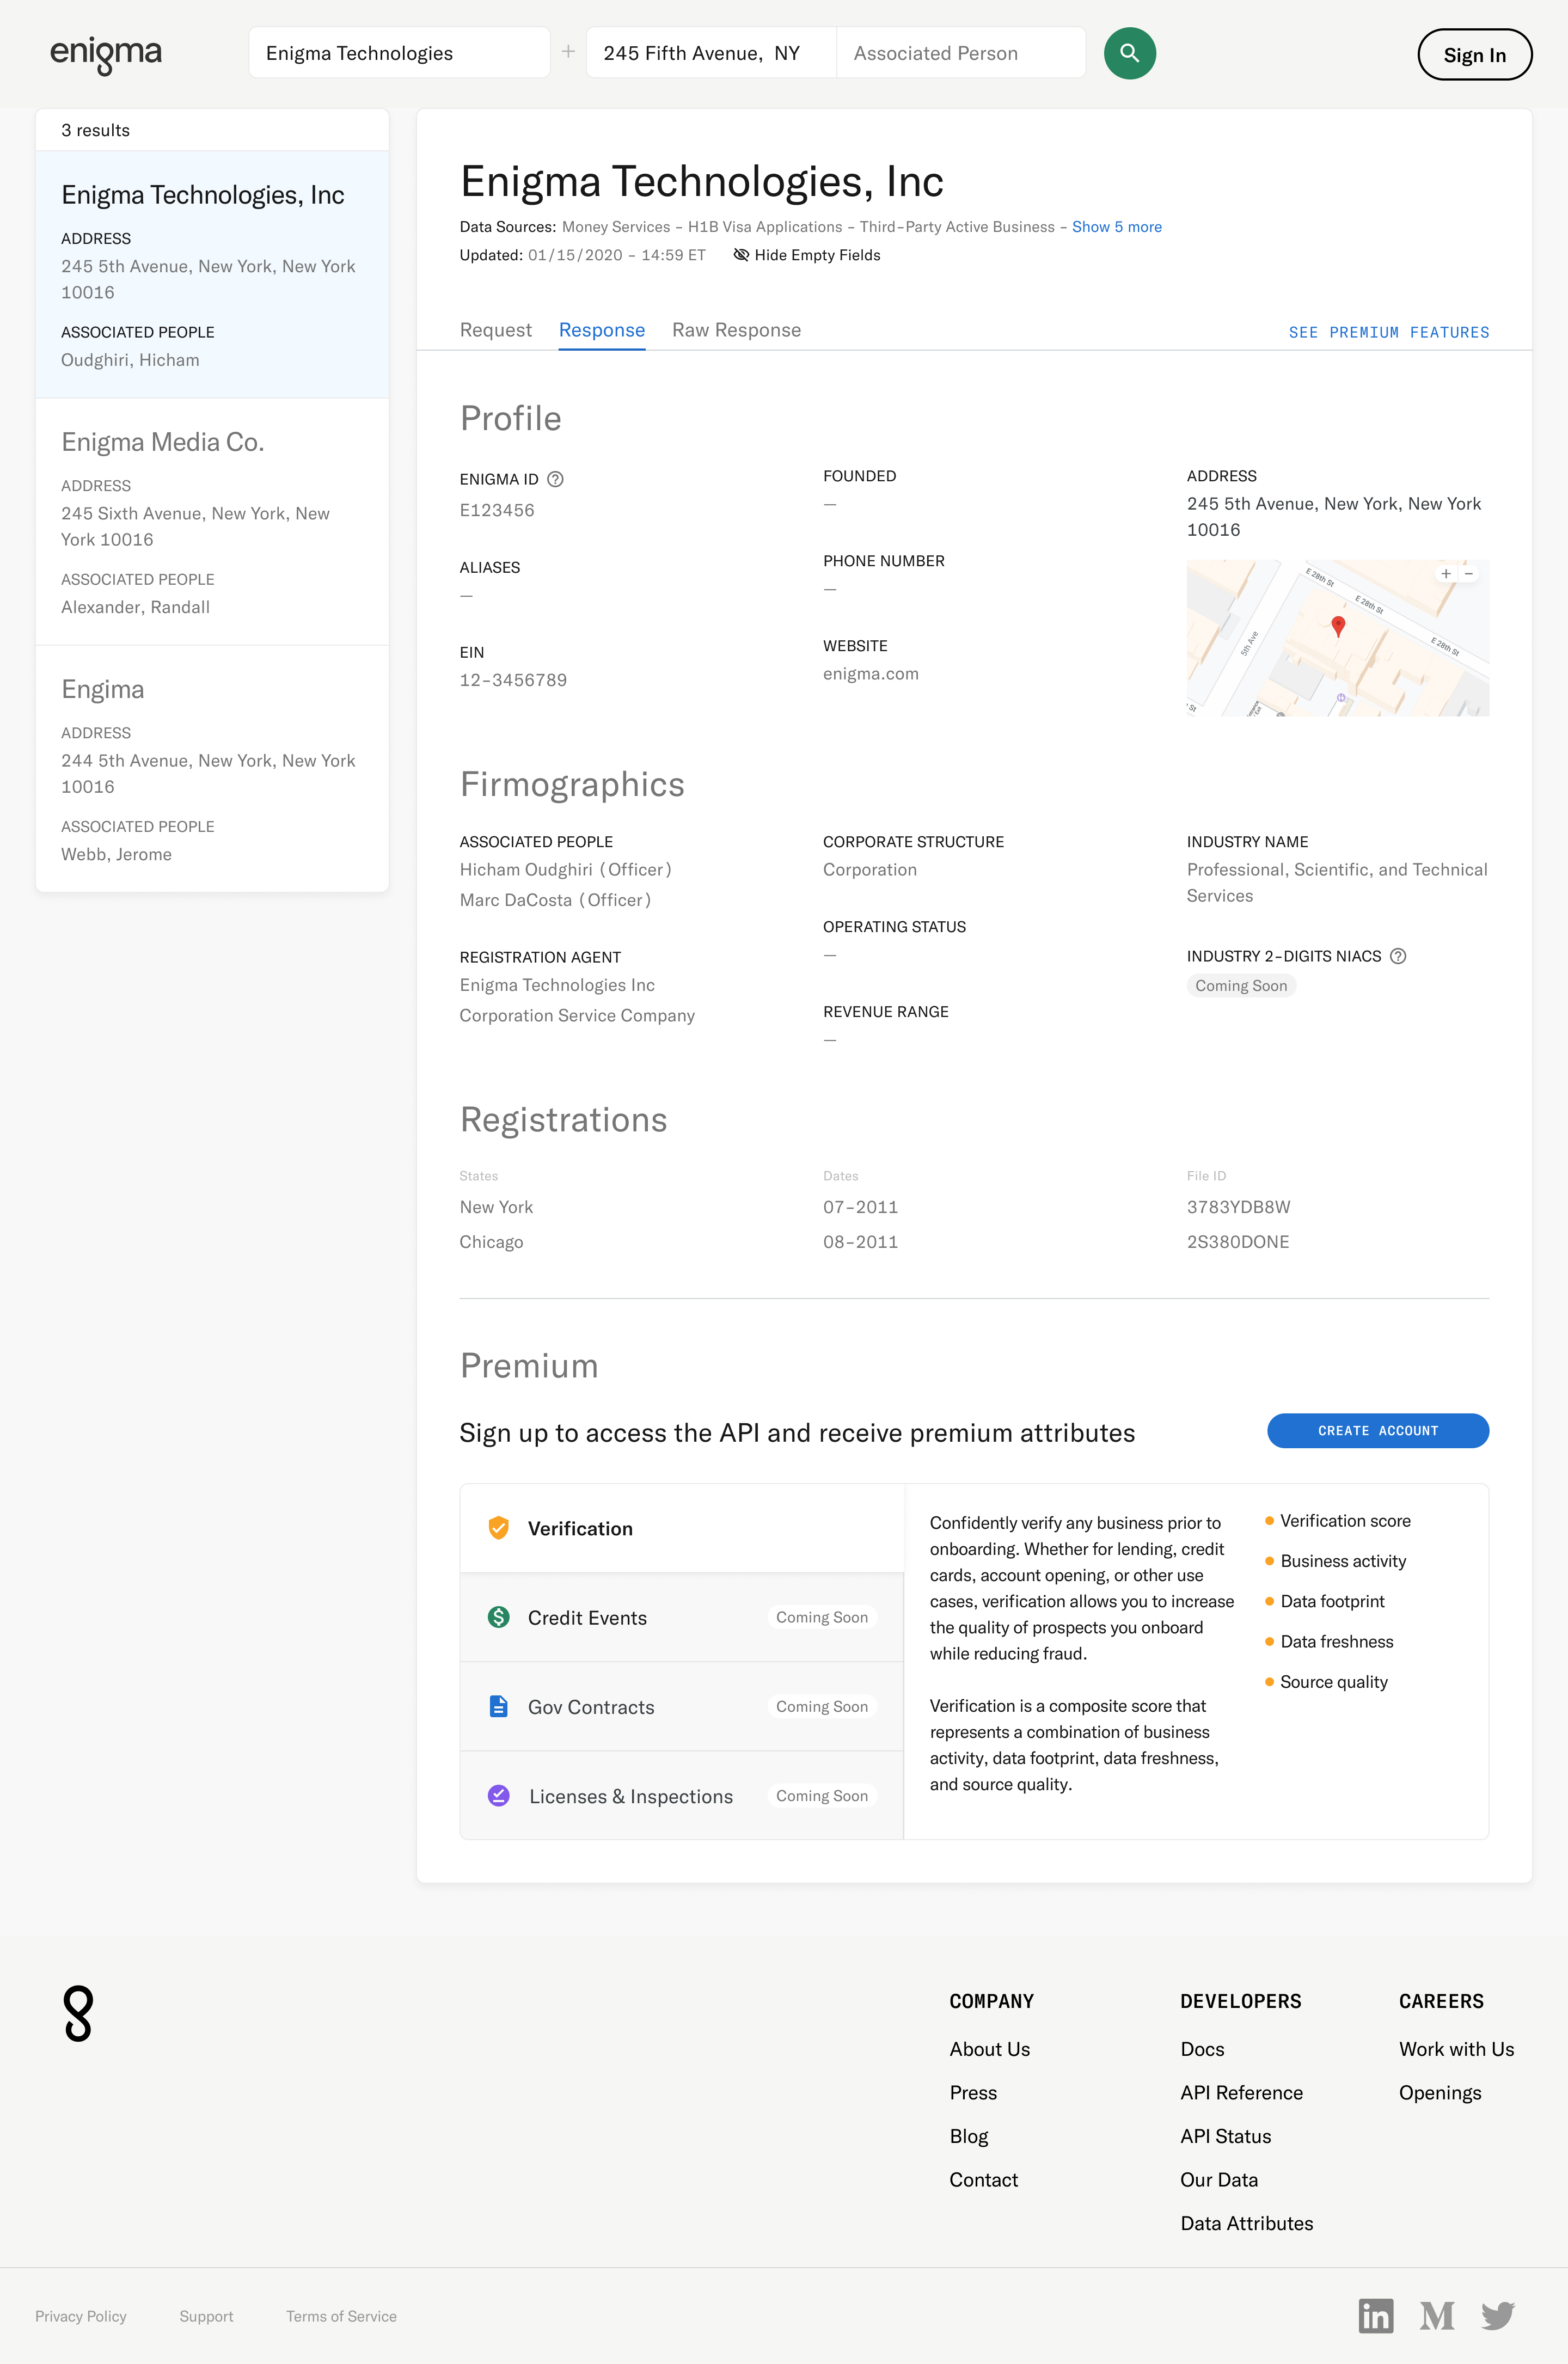Screen dimensions: 1568x2364
Task: Select the Verification premium item
Action: [x=682, y=1528]
